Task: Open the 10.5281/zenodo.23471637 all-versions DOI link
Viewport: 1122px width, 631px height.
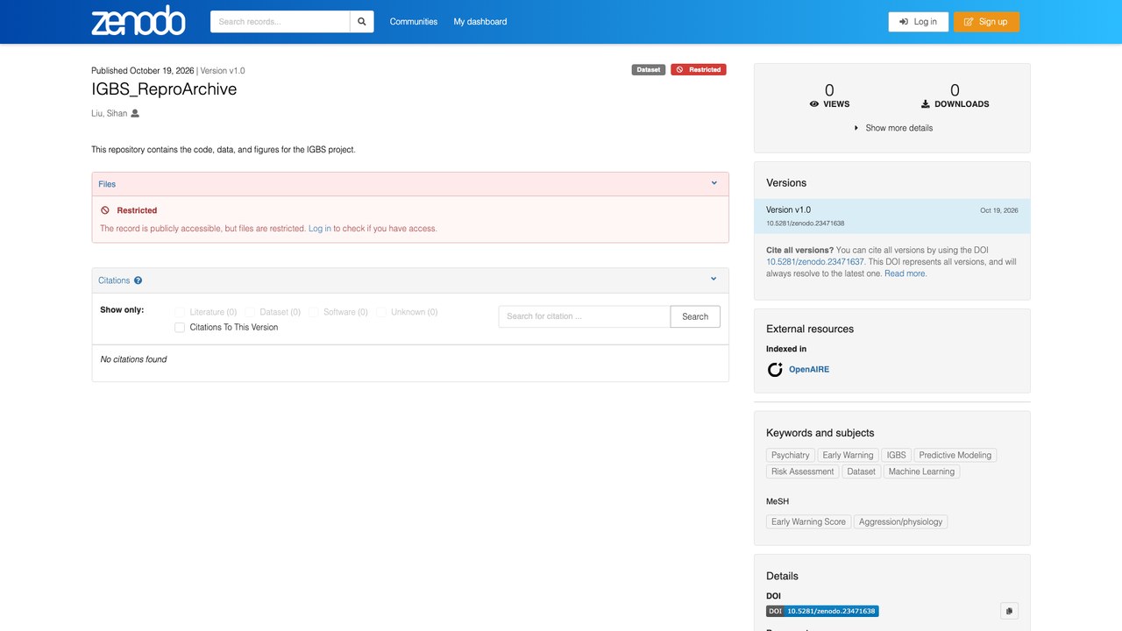Action: 815,262
